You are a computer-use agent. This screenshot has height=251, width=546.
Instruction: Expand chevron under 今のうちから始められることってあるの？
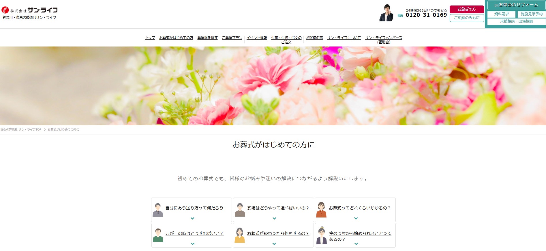click(x=356, y=244)
